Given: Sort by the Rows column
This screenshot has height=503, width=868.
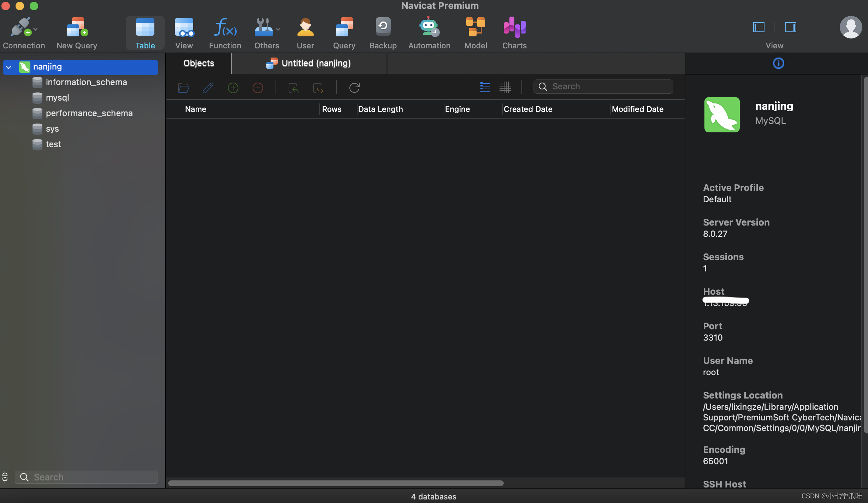Looking at the screenshot, I should 332,109.
